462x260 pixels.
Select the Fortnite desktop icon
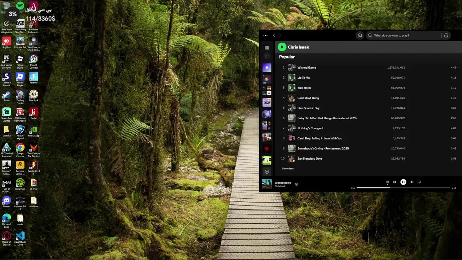[34, 78]
